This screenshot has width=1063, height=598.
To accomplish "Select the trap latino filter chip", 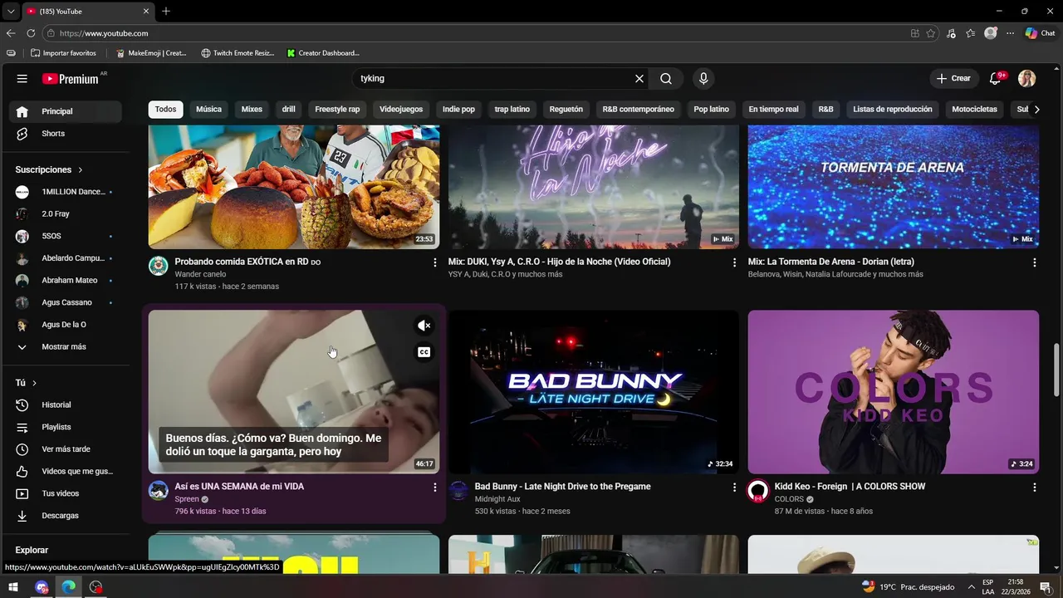I will click(x=512, y=109).
